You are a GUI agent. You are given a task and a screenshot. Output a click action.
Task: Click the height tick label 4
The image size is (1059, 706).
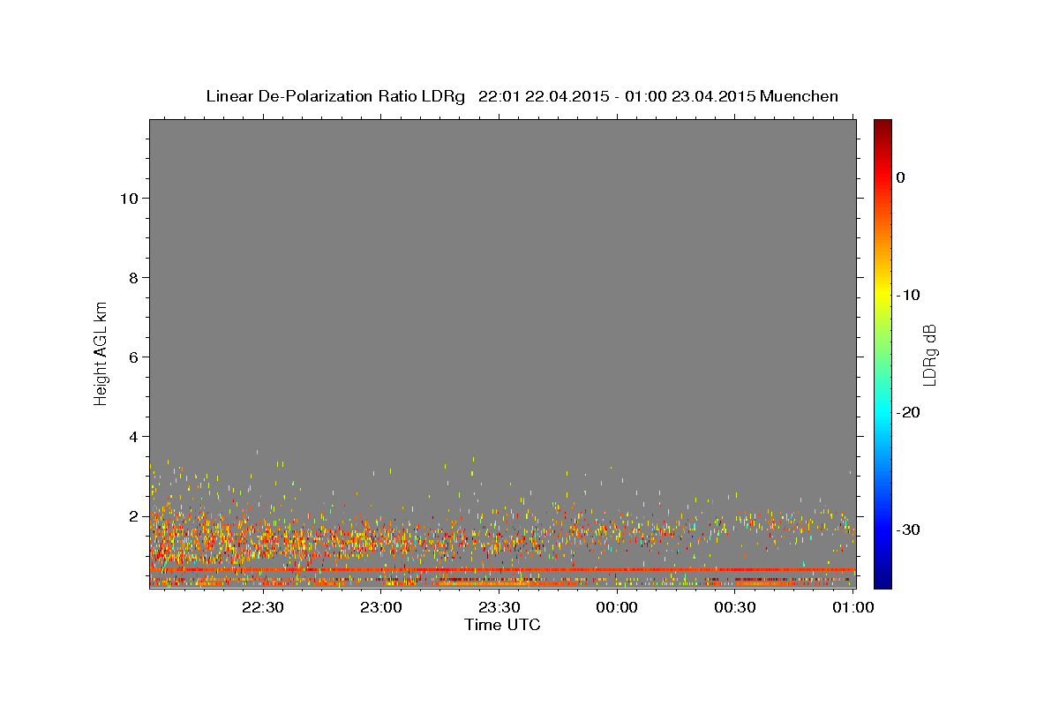131,436
